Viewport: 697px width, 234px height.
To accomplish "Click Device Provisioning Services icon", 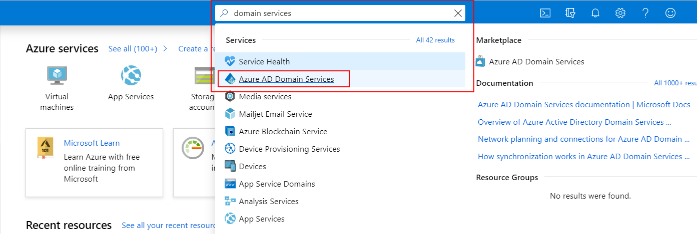I will pyautogui.click(x=230, y=149).
